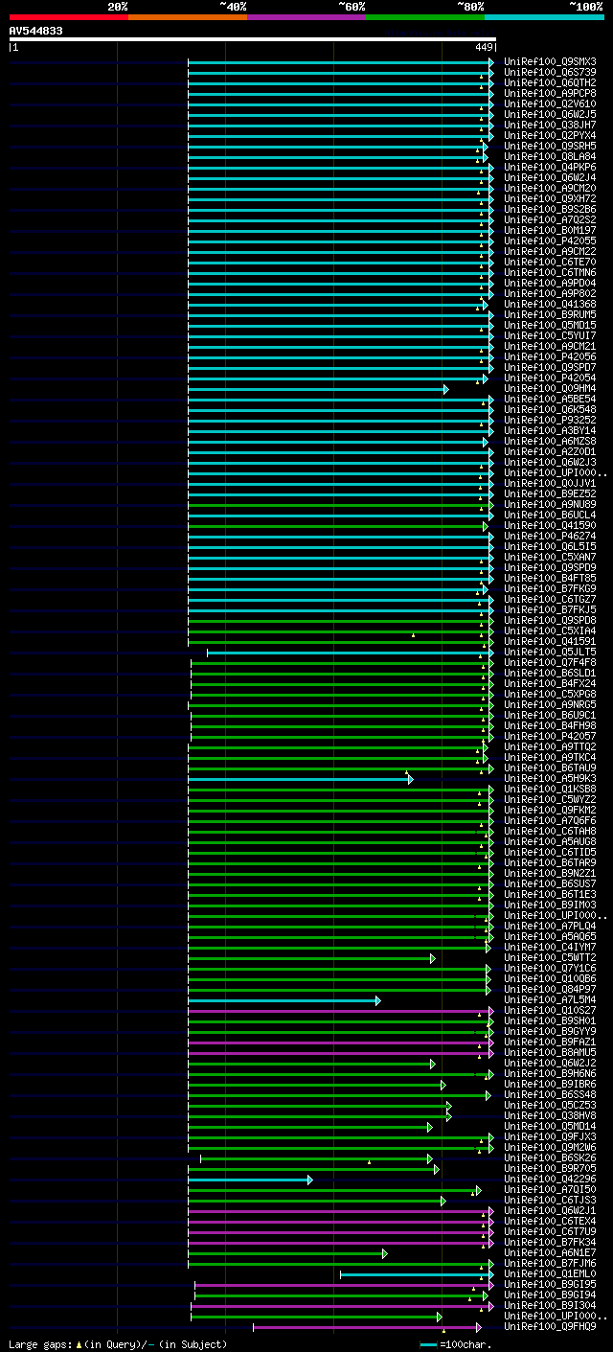Click the alignment bar for UniRef100_Q9SMX3
Screen dimensions: 613x1352
[340, 61]
